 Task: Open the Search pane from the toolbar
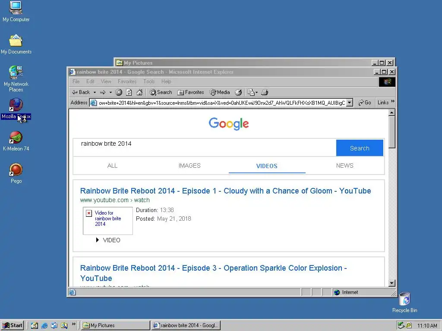coord(161,92)
